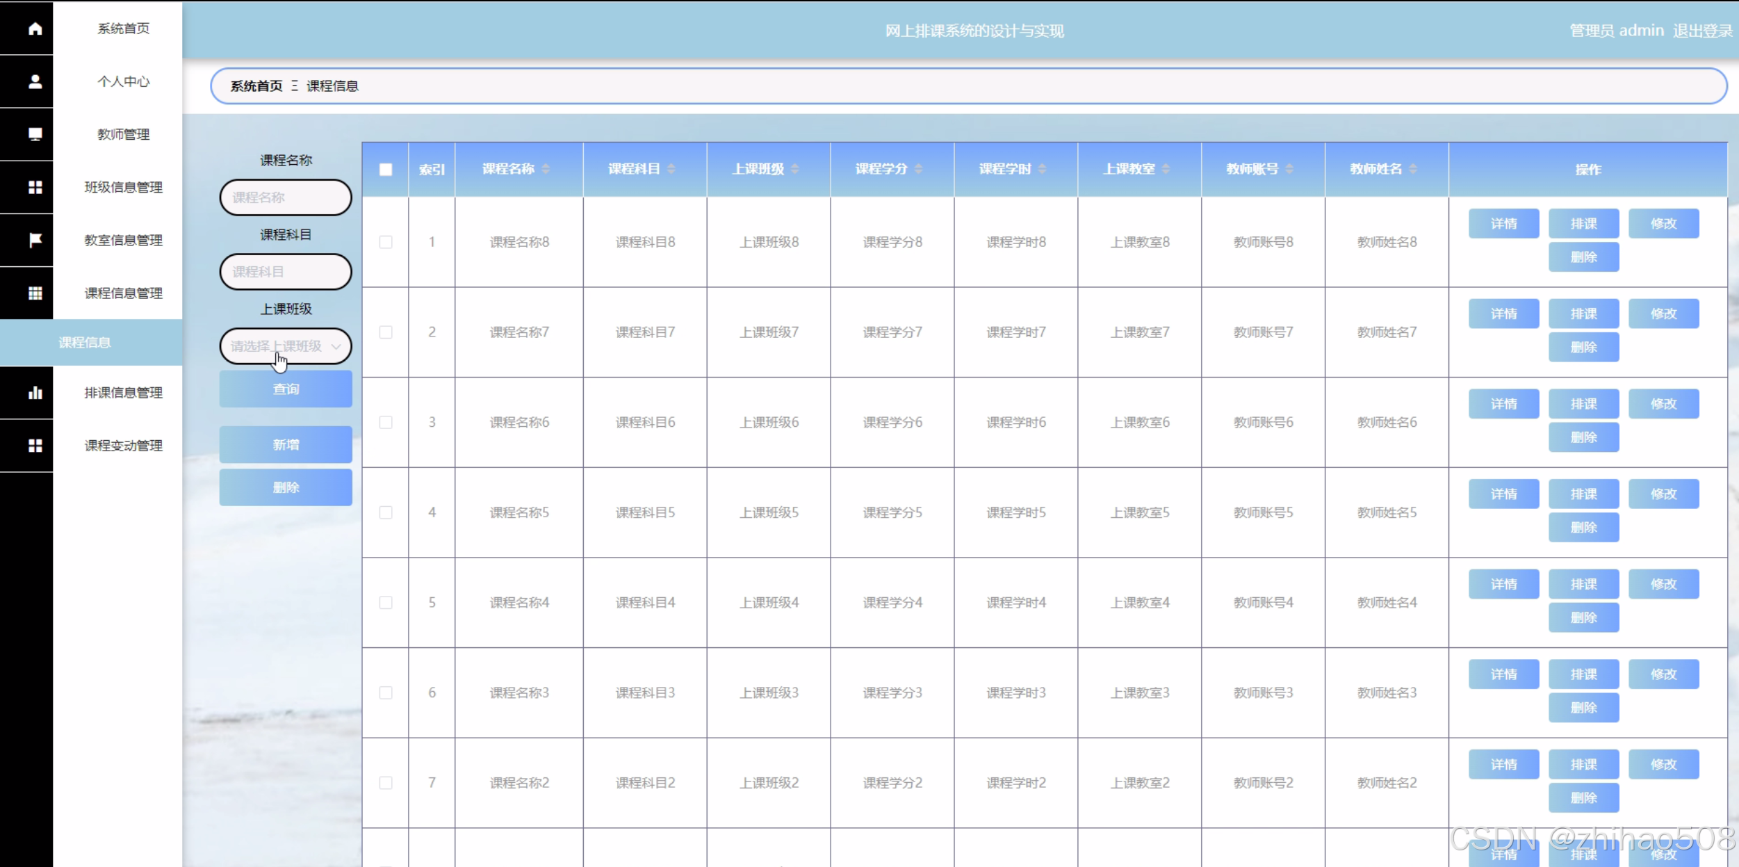Click 退出登录 in the top bar

[x=1702, y=31]
